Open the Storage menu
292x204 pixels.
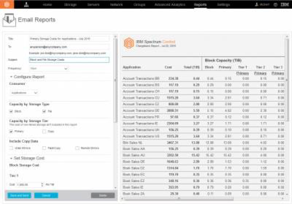pos(70,5)
